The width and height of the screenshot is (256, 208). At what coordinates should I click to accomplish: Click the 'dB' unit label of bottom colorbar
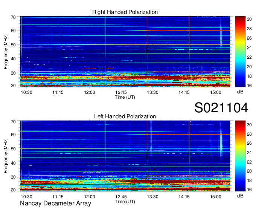point(240,196)
